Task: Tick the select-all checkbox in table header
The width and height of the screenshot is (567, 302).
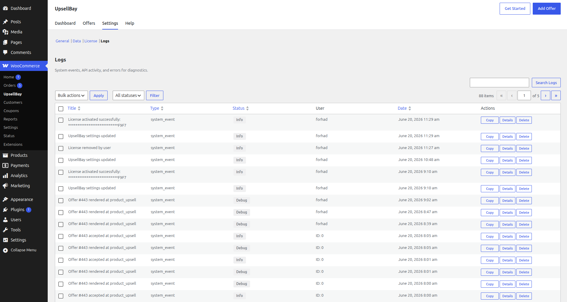Action: pyautogui.click(x=61, y=109)
